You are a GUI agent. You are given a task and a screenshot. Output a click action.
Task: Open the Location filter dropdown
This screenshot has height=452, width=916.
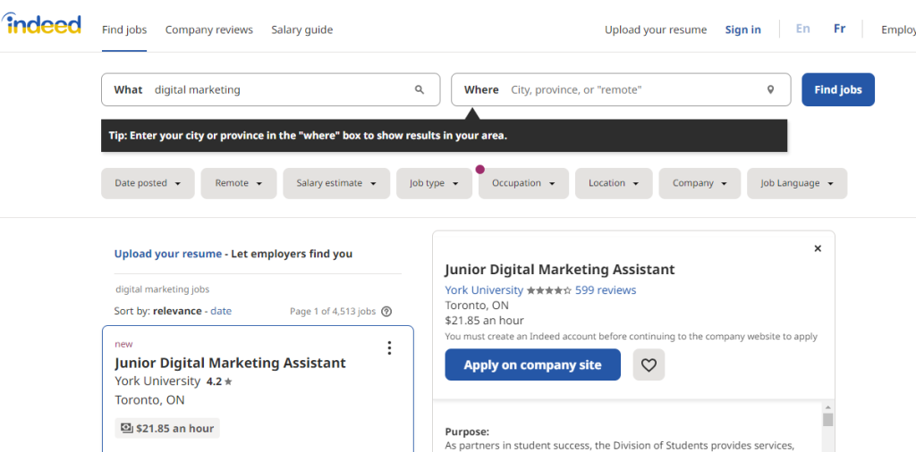(x=614, y=183)
